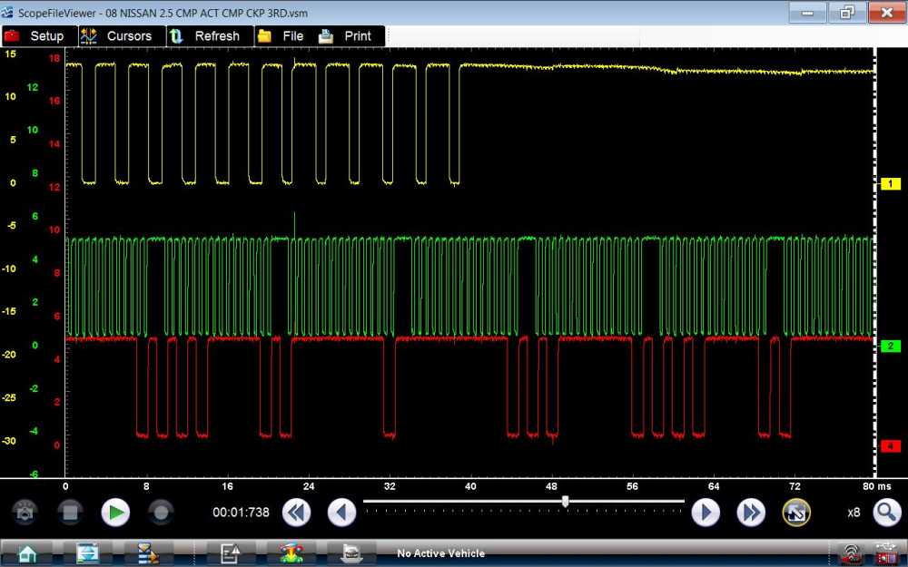Image resolution: width=908 pixels, height=567 pixels.
Task: Click the Home icon in bottom bar
Action: (27, 552)
